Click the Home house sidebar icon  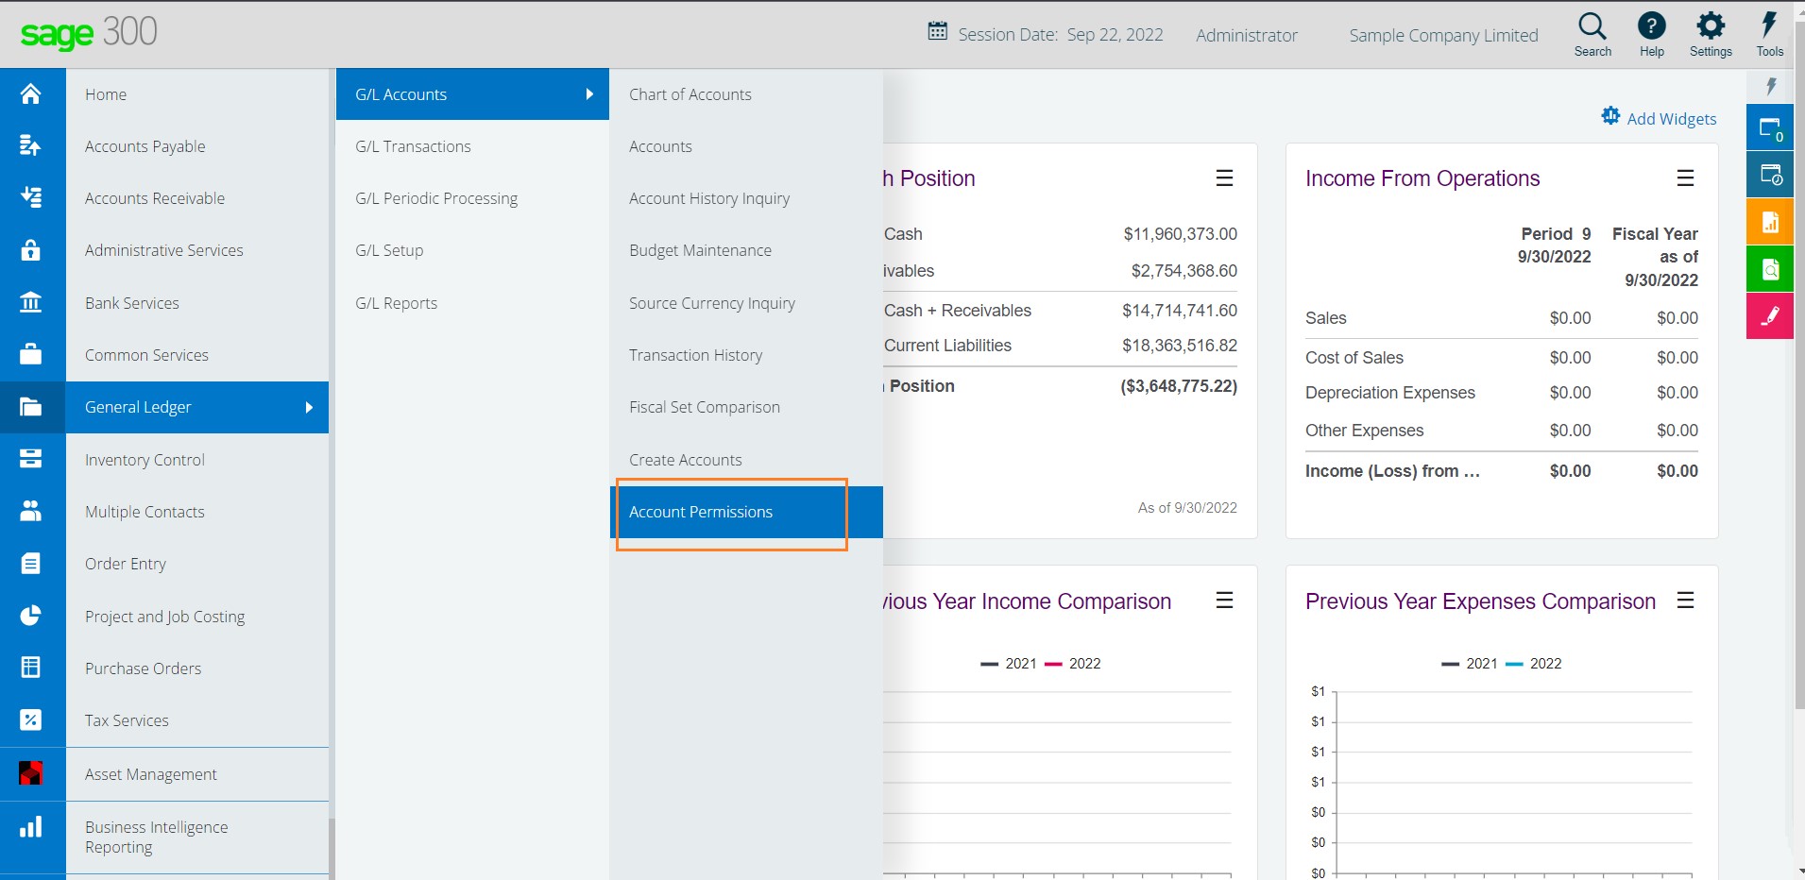click(30, 93)
